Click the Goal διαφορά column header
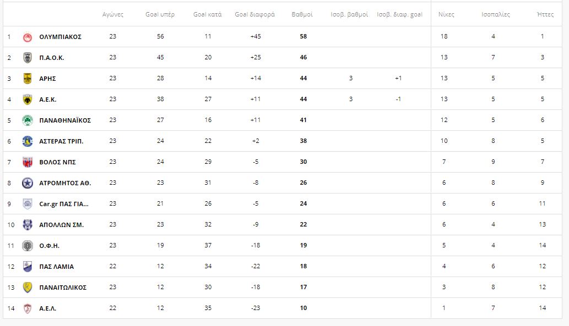 pos(254,14)
